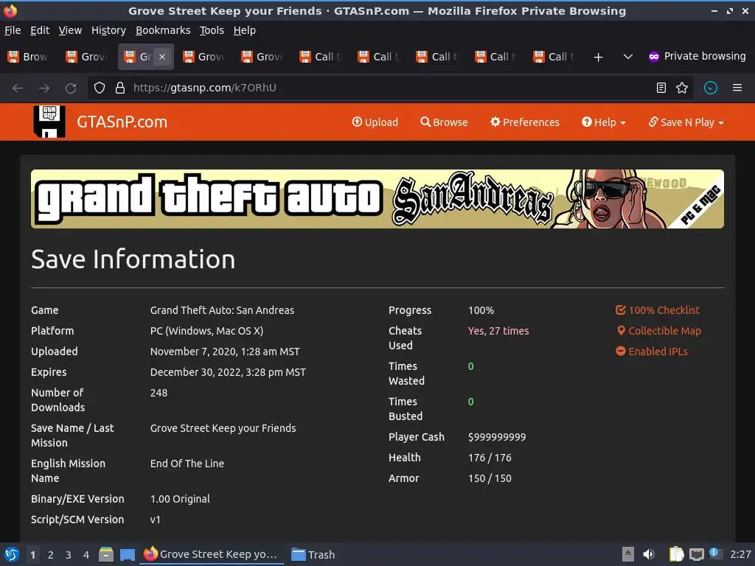Open tracking protection shield info

tap(100, 88)
